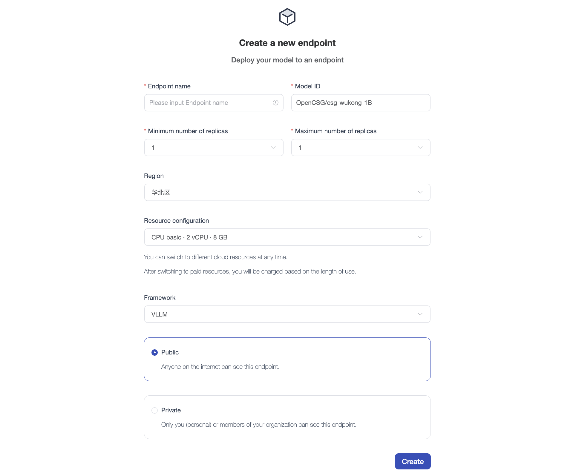Click the Model ID input field

point(360,103)
